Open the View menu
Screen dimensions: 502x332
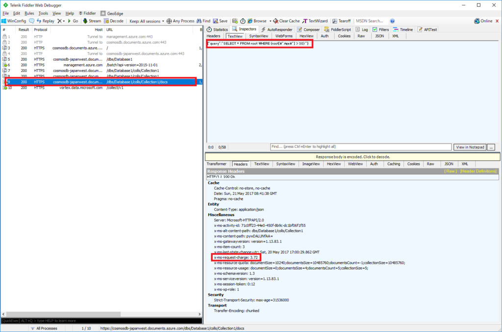57,13
